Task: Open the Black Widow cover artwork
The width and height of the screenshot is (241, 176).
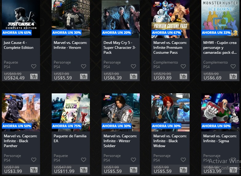Action: click(171, 112)
